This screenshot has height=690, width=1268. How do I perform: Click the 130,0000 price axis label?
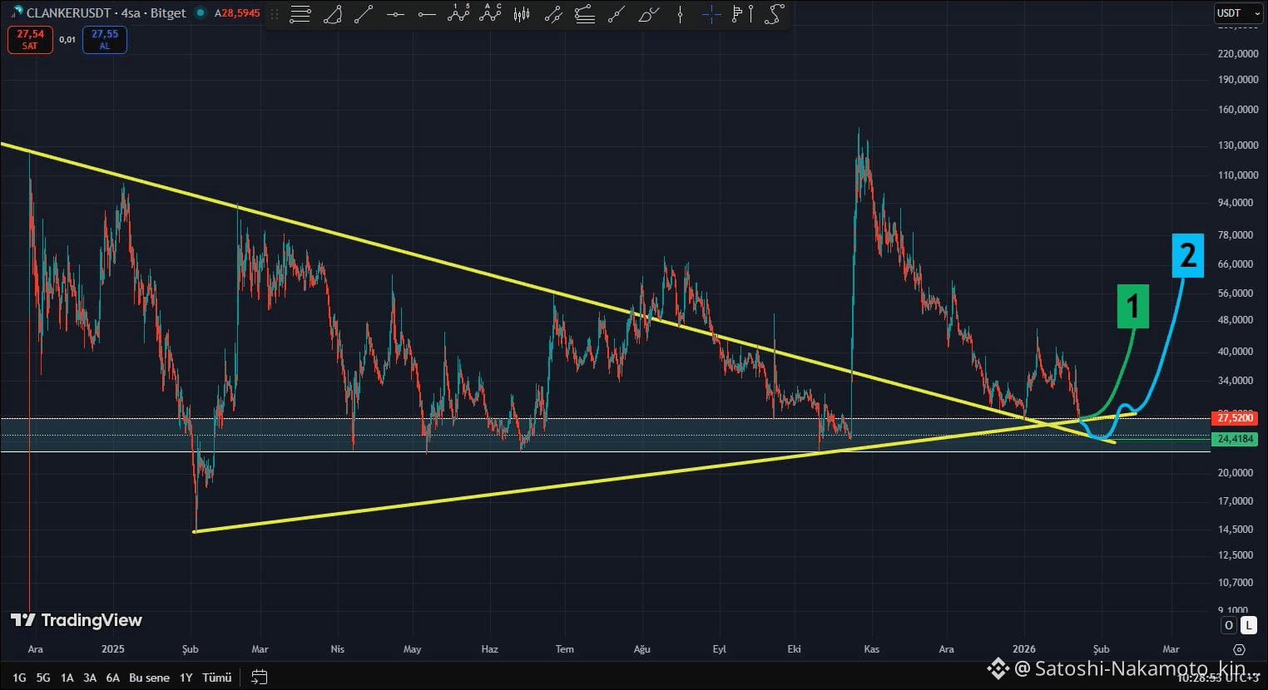coord(1237,145)
